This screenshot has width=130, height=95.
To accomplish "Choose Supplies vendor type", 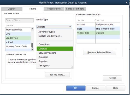I will [x=55, y=61].
